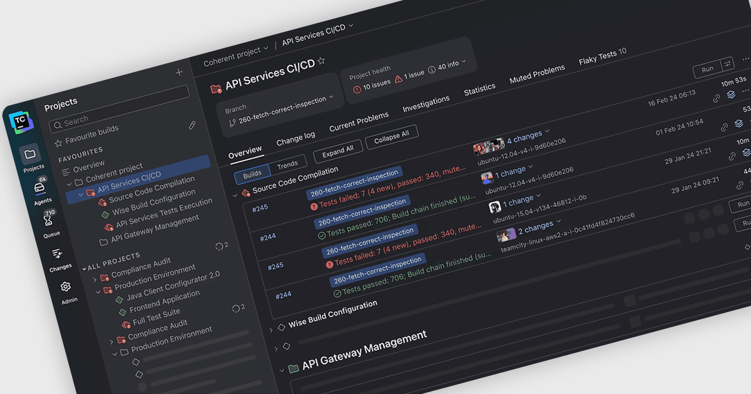Switch to the Overview tab

pos(245,154)
